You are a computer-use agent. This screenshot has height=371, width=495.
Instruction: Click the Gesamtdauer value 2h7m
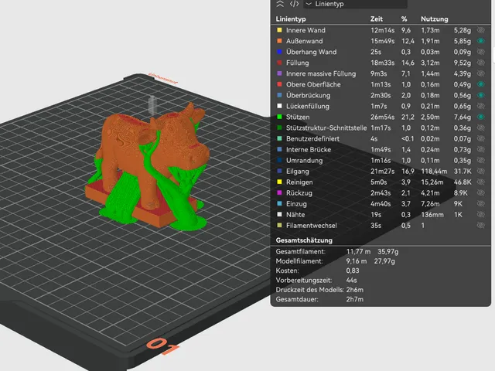pyautogui.click(x=354, y=299)
